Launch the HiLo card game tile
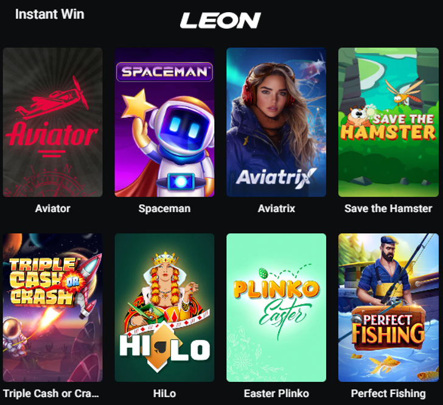 tap(164, 308)
